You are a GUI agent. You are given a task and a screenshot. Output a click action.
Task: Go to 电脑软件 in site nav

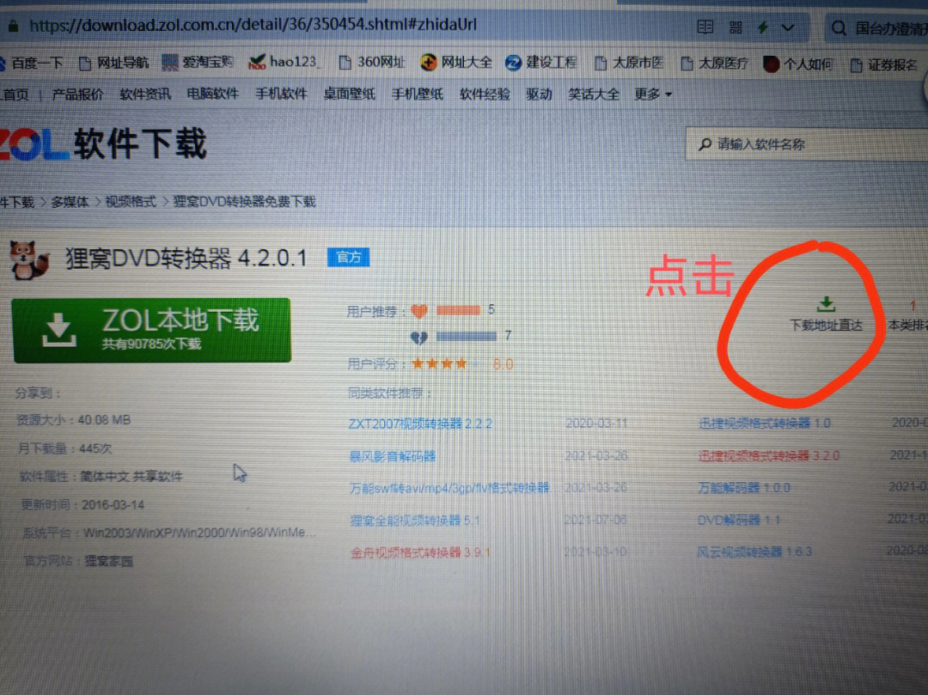point(212,94)
